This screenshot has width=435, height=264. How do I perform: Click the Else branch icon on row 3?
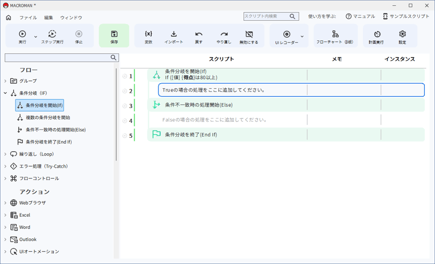156,105
